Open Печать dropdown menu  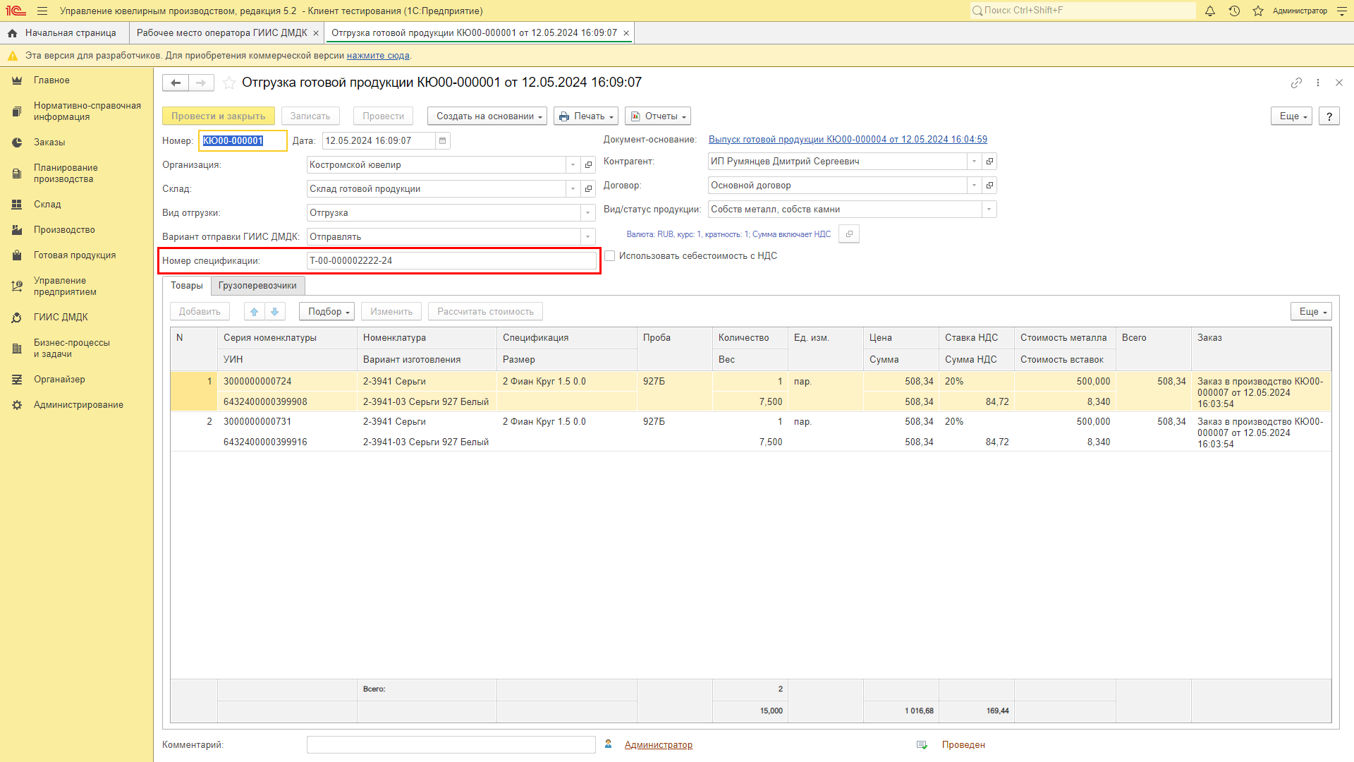pos(586,116)
